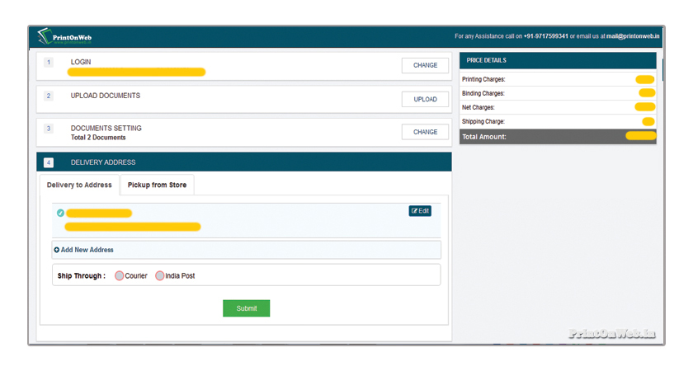Click the green checkmark on saved address

[x=60, y=213]
